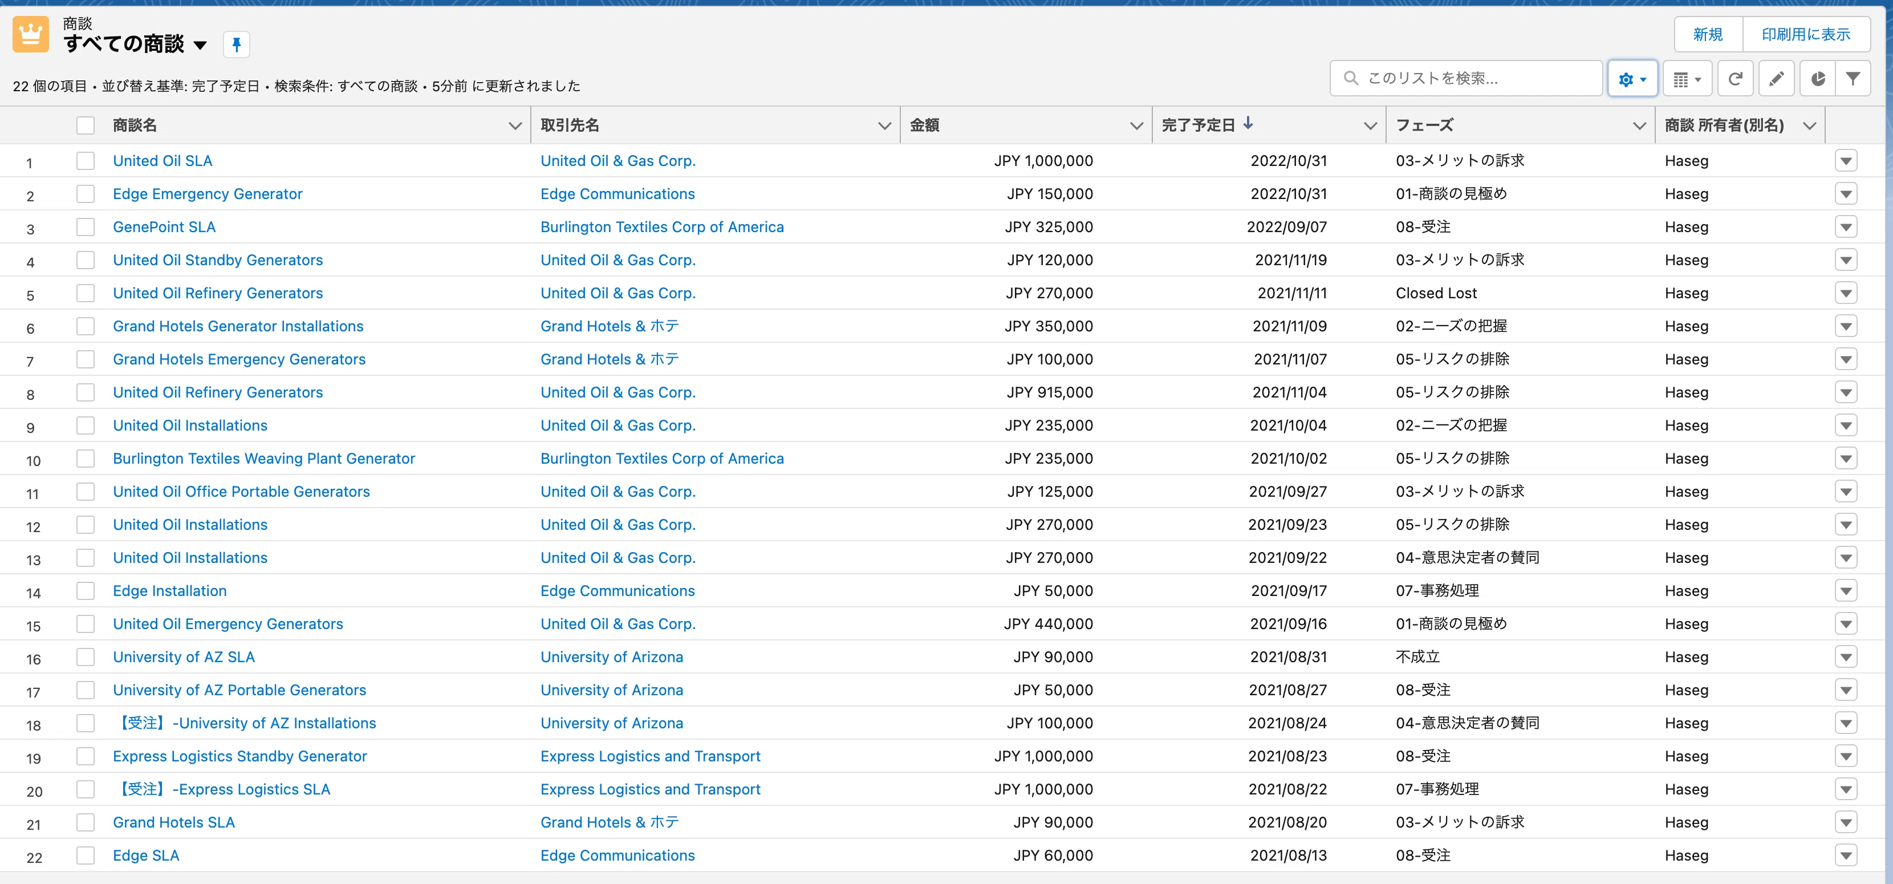Open row actions for Grand Hotels Emergency Generators
This screenshot has height=884, width=1893.
point(1845,359)
